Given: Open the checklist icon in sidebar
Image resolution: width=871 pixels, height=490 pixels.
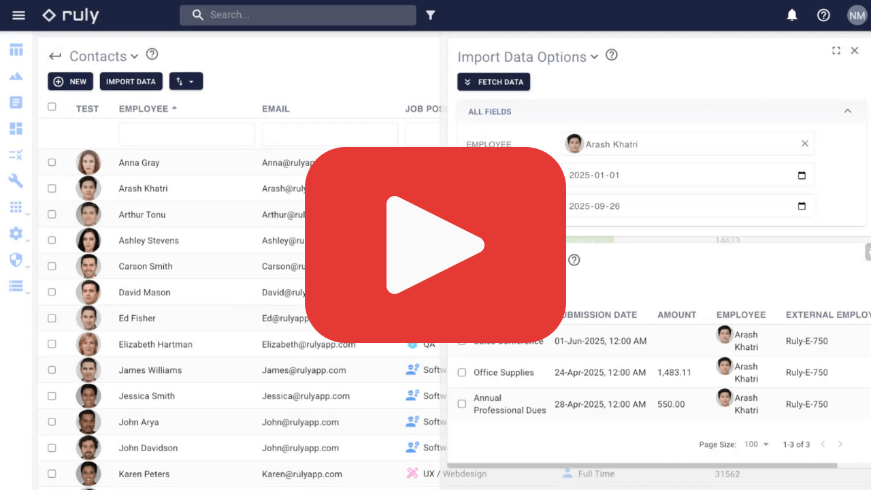Looking at the screenshot, I should [16, 155].
